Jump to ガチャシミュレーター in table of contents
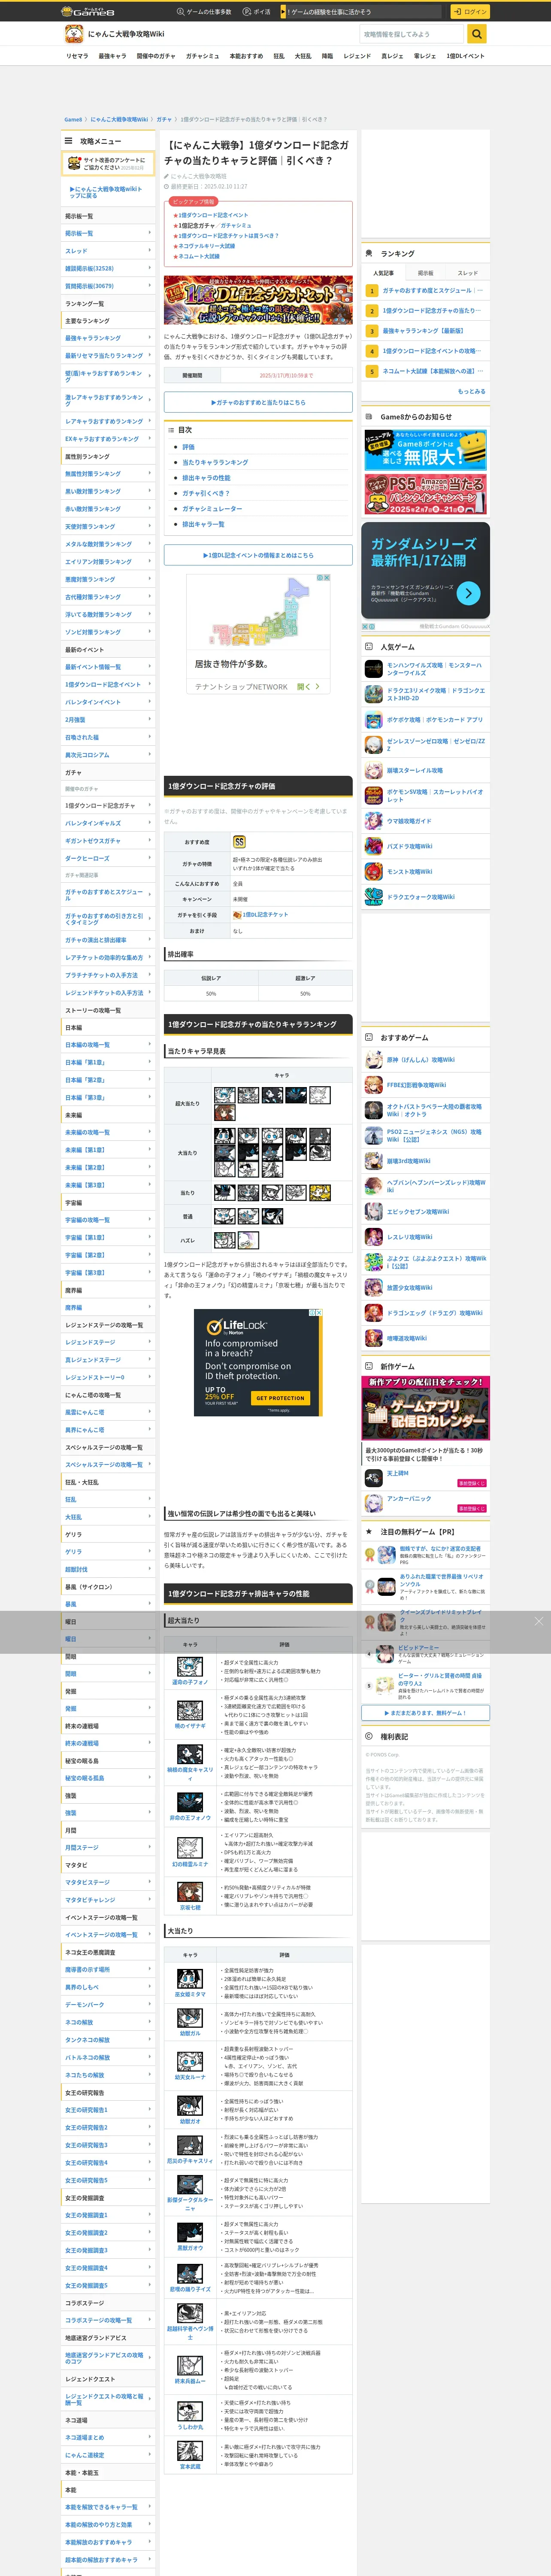Image resolution: width=551 pixels, height=2576 pixels. tap(212, 509)
